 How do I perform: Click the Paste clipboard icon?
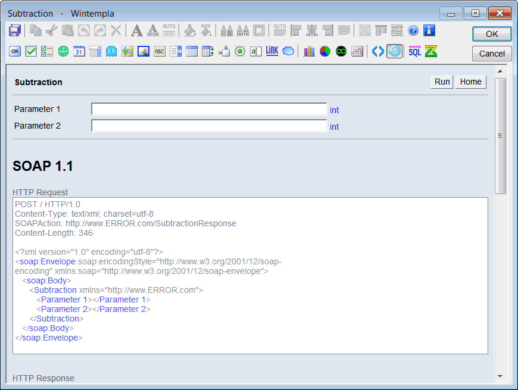(x=68, y=31)
